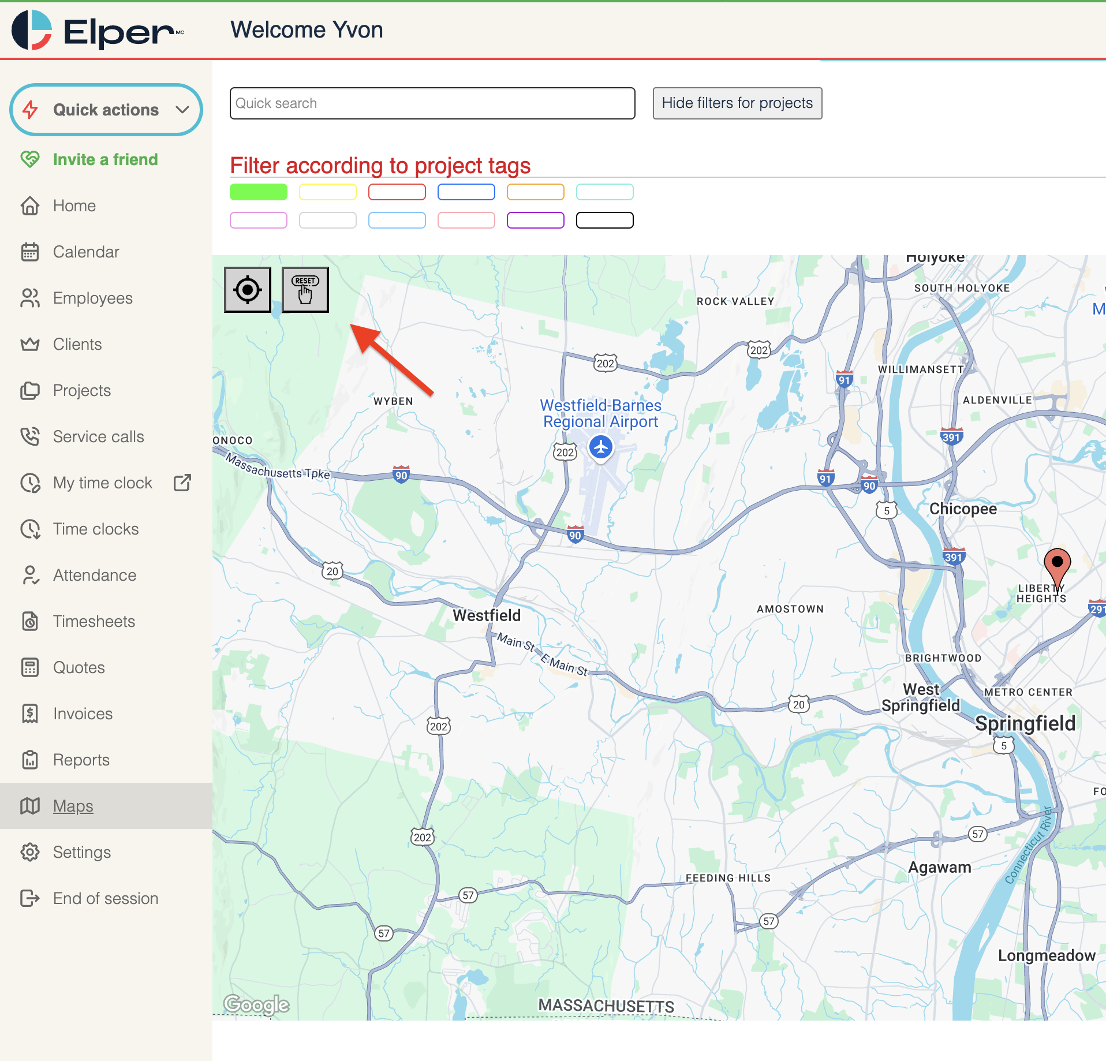Image resolution: width=1106 pixels, height=1061 pixels.
Task: Open My time clock external link icon
Action: pyautogui.click(x=182, y=483)
